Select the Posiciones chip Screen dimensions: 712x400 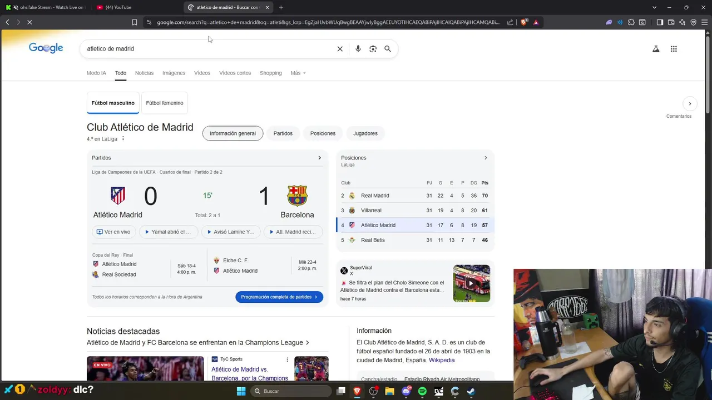click(x=323, y=133)
